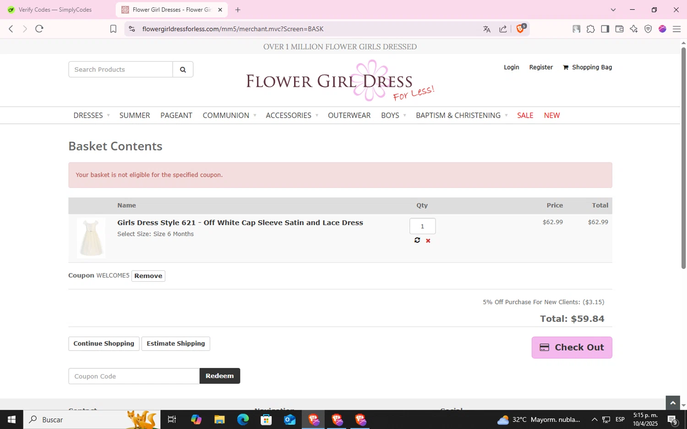Screen dimensions: 687x429
Task: Open the translate page icon
Action: coord(487,29)
